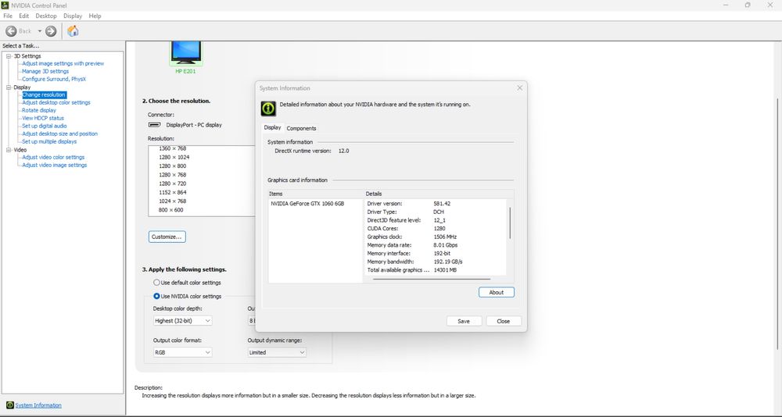Click the DisplayPort connector icon
The height and width of the screenshot is (417, 782).
point(155,125)
